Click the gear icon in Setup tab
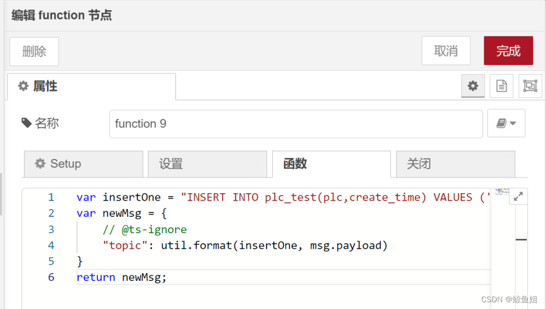546x309 pixels. pyautogui.click(x=40, y=163)
